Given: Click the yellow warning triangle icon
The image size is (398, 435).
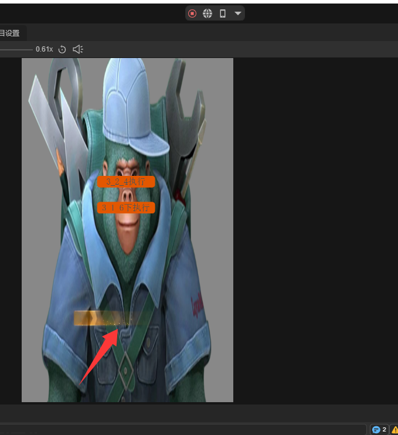Looking at the screenshot, I should coord(394,430).
